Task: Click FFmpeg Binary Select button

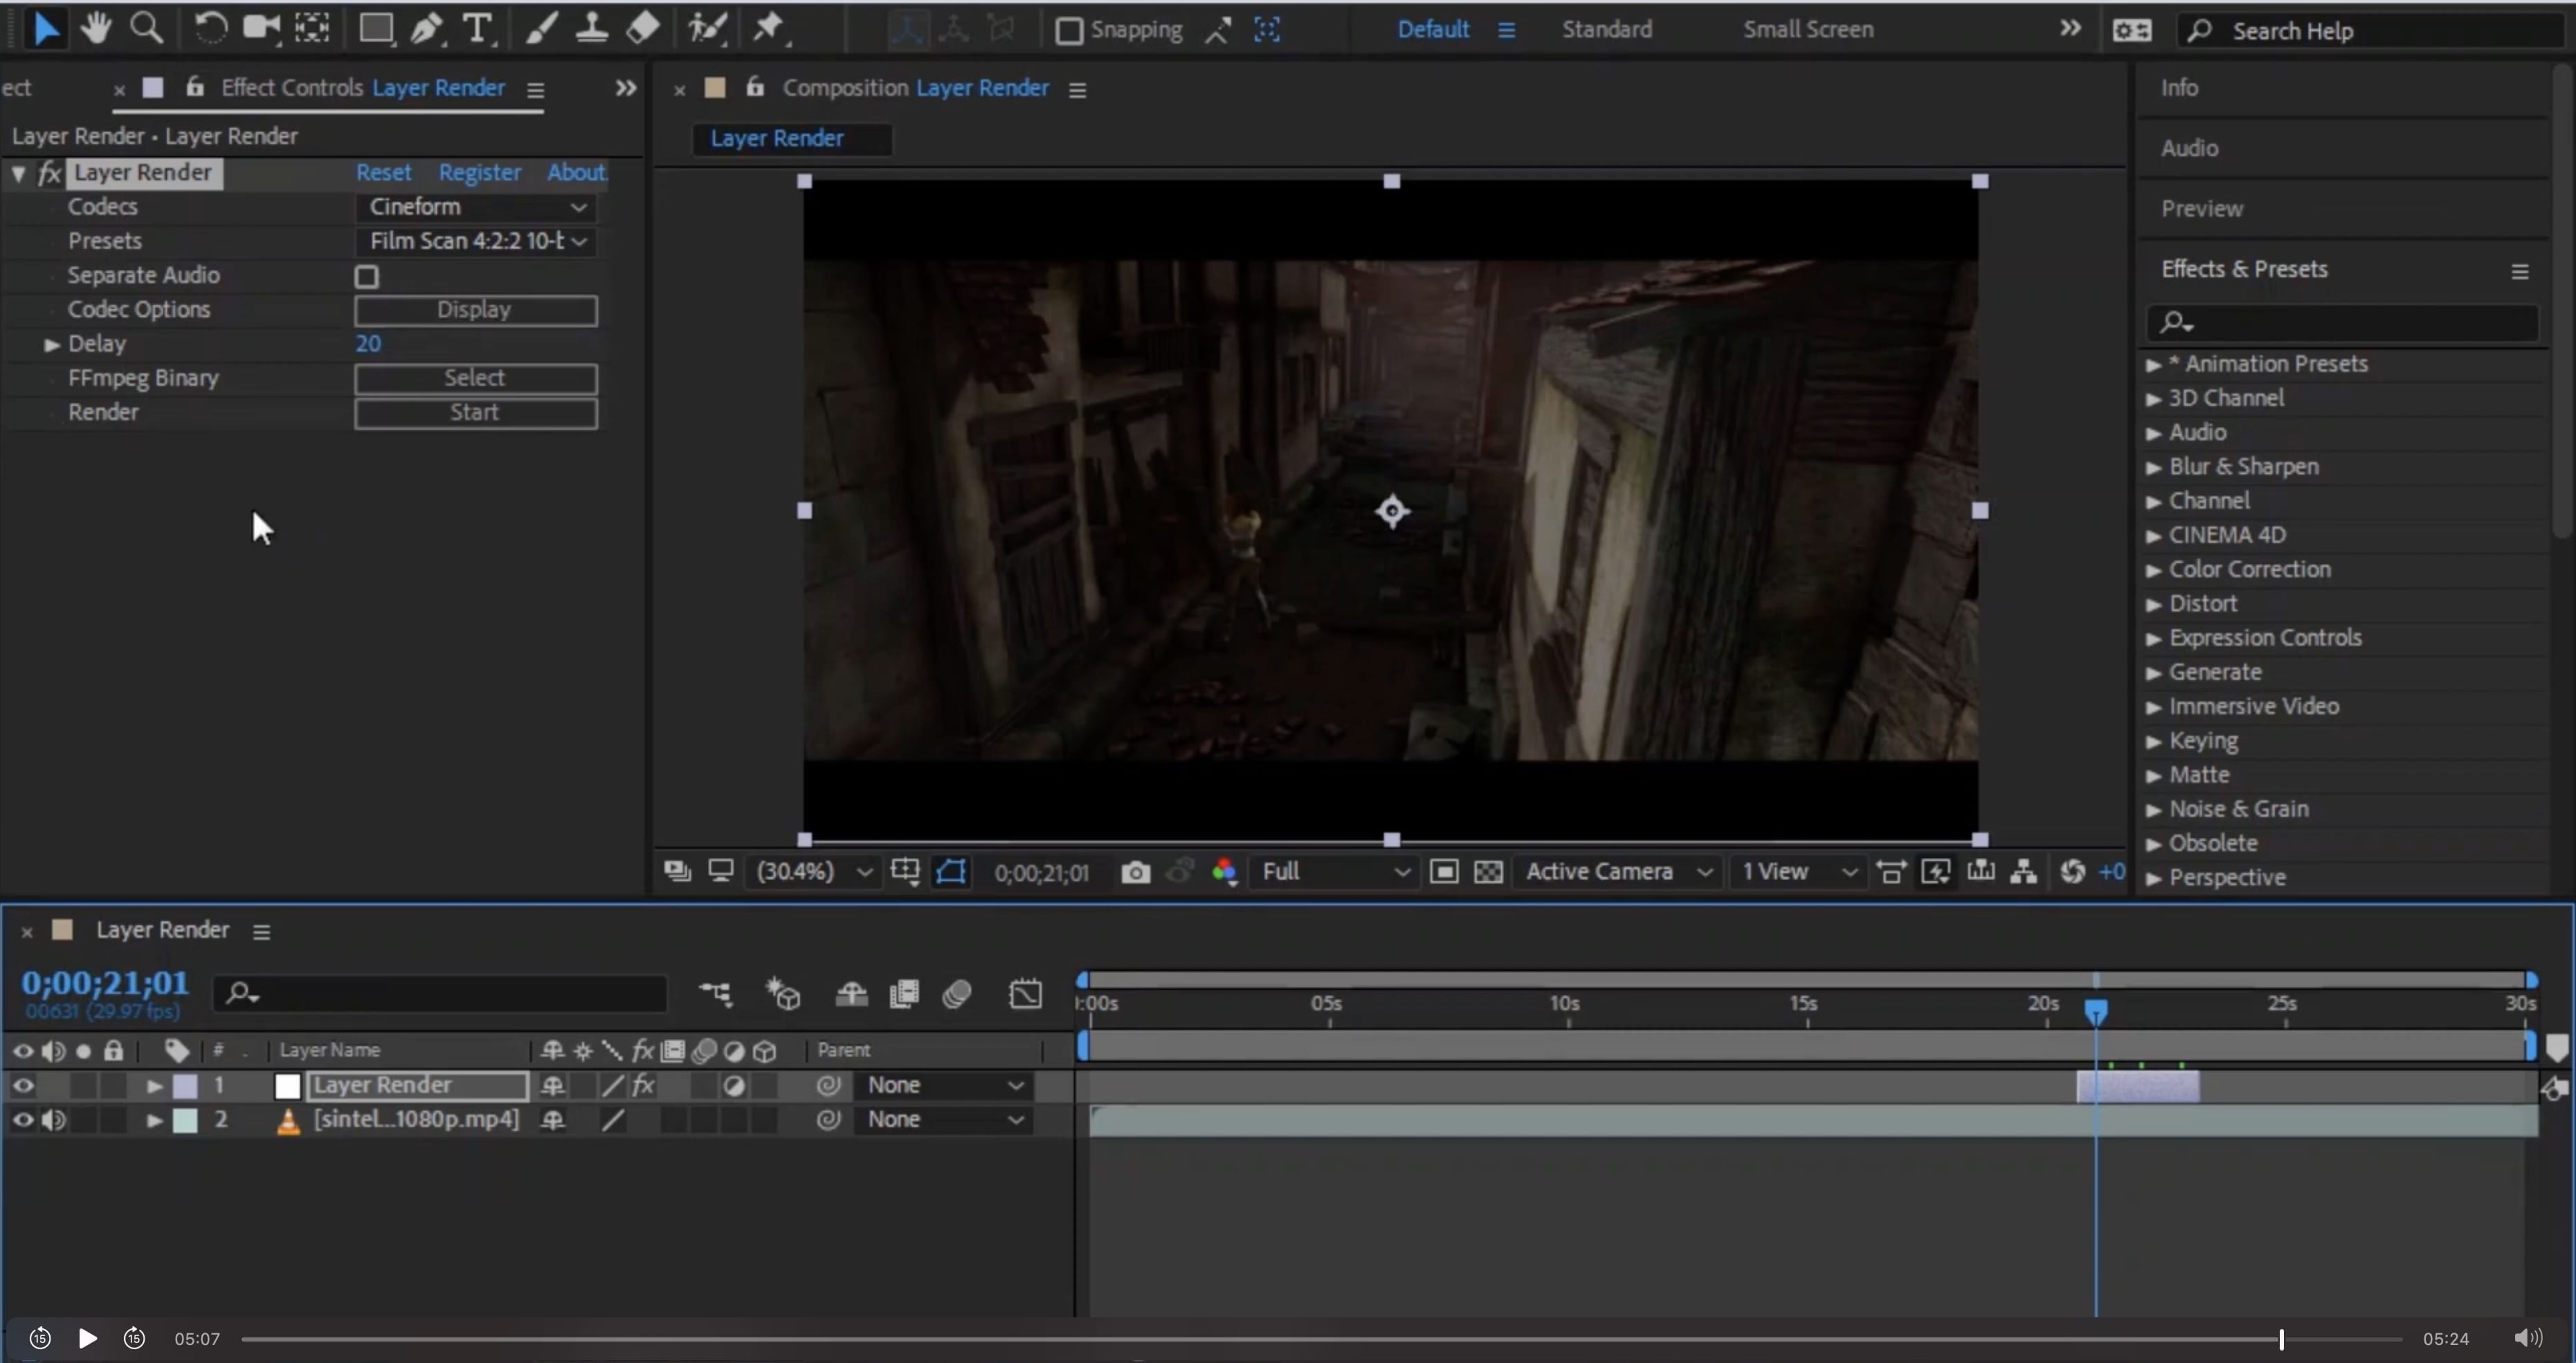Action: tap(476, 378)
